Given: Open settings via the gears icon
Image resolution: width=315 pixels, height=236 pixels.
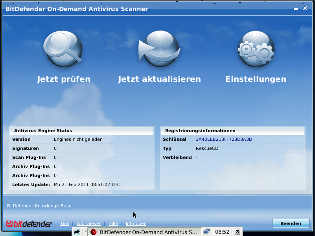Looking at the screenshot, I should pyautogui.click(x=256, y=49).
